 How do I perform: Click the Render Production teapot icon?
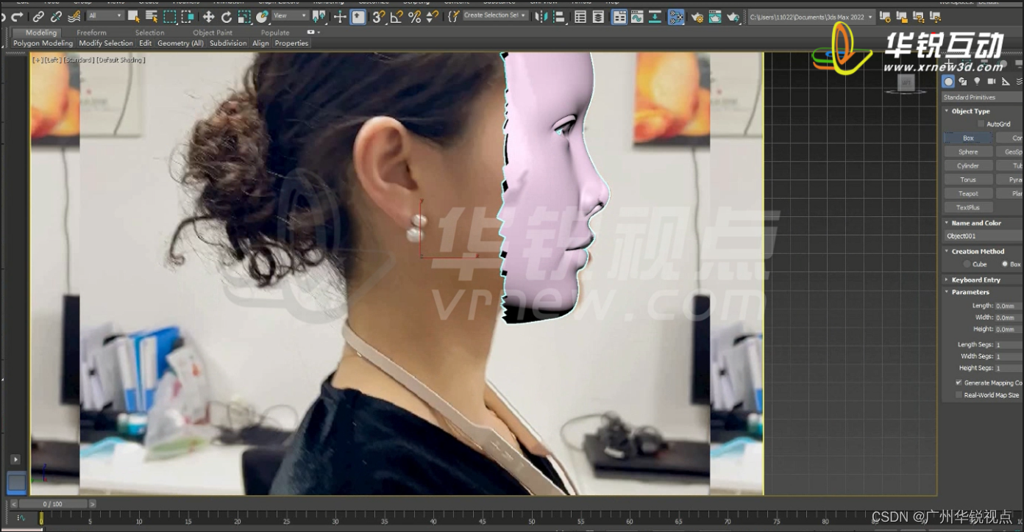(733, 17)
